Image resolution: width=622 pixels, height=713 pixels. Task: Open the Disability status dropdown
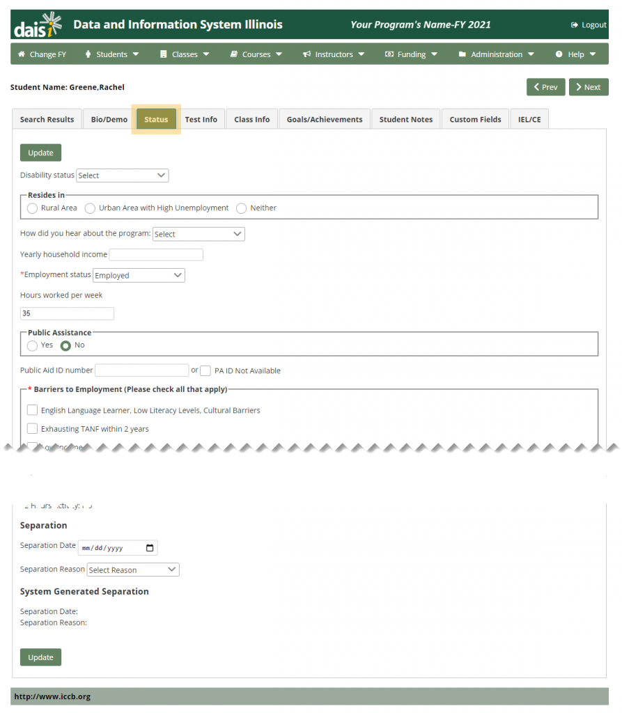point(122,175)
